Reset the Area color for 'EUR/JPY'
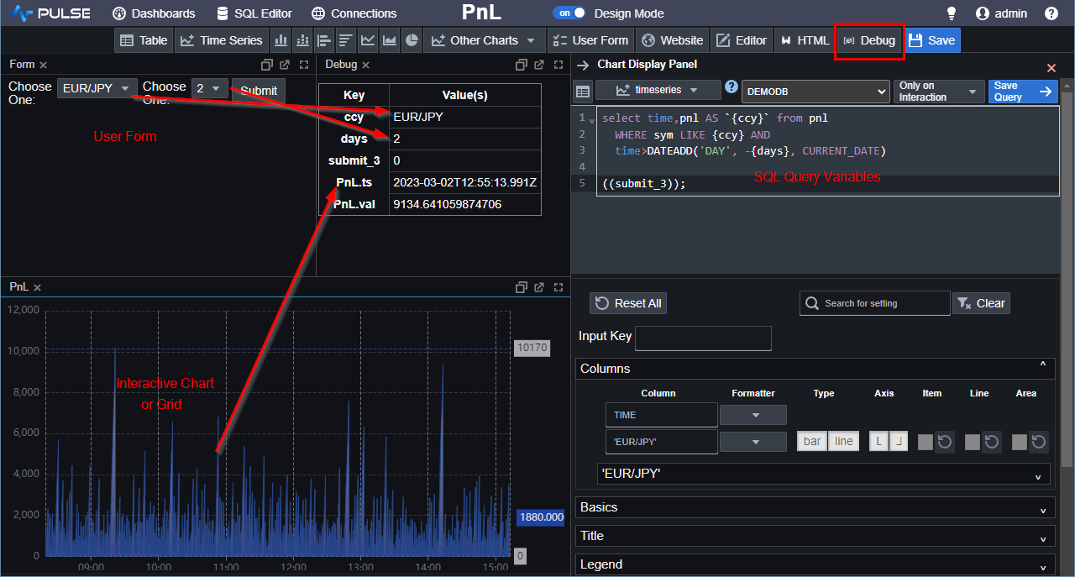The image size is (1075, 577). [x=1039, y=442]
